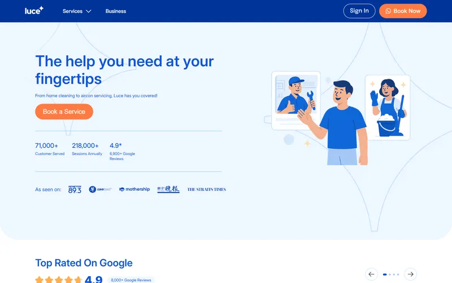Click the Lianhe Wanbao Chinese newspaper logo
The width and height of the screenshot is (452, 283).
pos(168,189)
